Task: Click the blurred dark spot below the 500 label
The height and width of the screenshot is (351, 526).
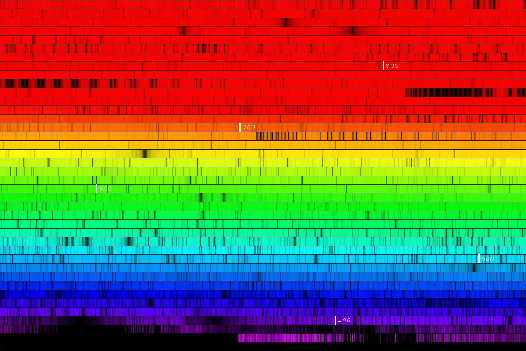Action: (473, 268)
